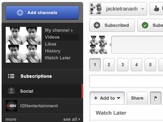Go to page 4
Screen dimensions: 163x122
pos(137,65)
